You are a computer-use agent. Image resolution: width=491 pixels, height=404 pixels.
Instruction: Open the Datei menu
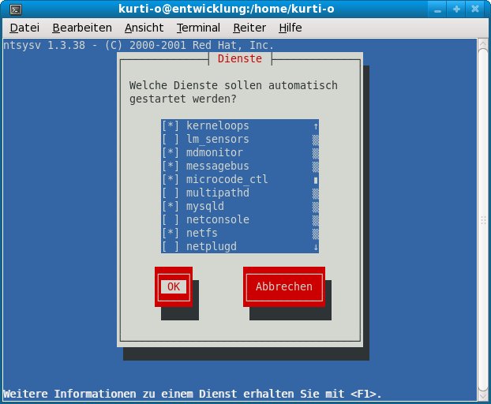[24, 28]
